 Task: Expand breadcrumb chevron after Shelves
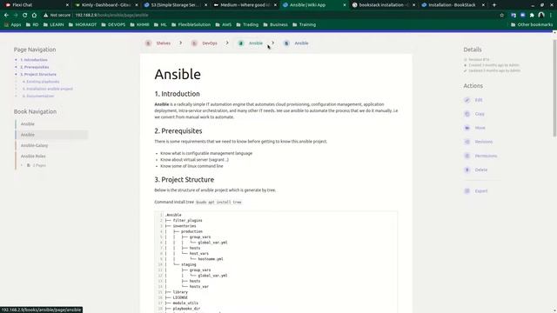pyautogui.click(x=181, y=43)
